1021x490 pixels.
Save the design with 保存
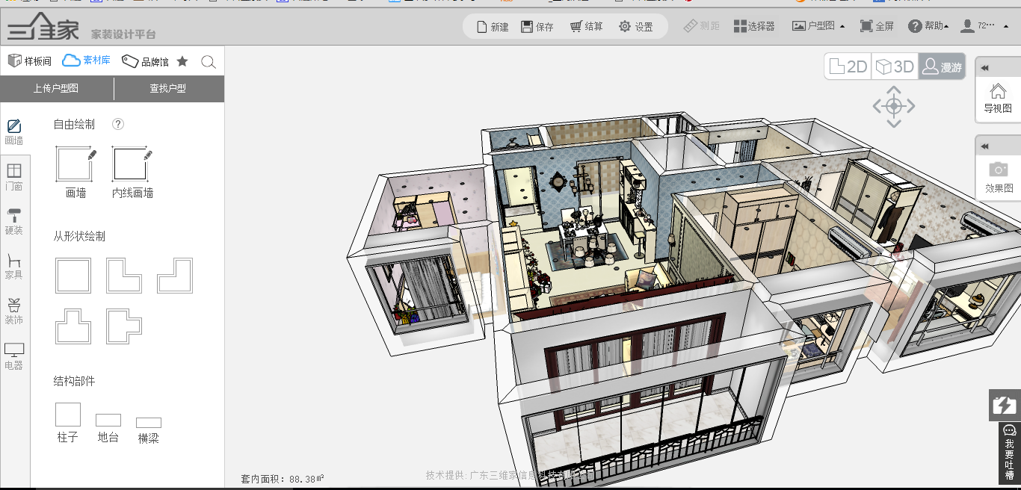pyautogui.click(x=537, y=27)
